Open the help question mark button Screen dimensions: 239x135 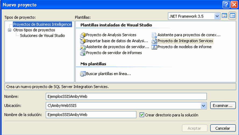click(x=226, y=5)
